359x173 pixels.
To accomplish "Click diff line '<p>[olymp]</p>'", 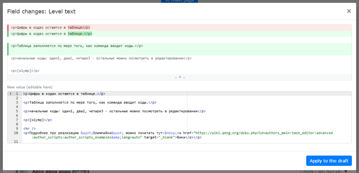I will point(179,71).
